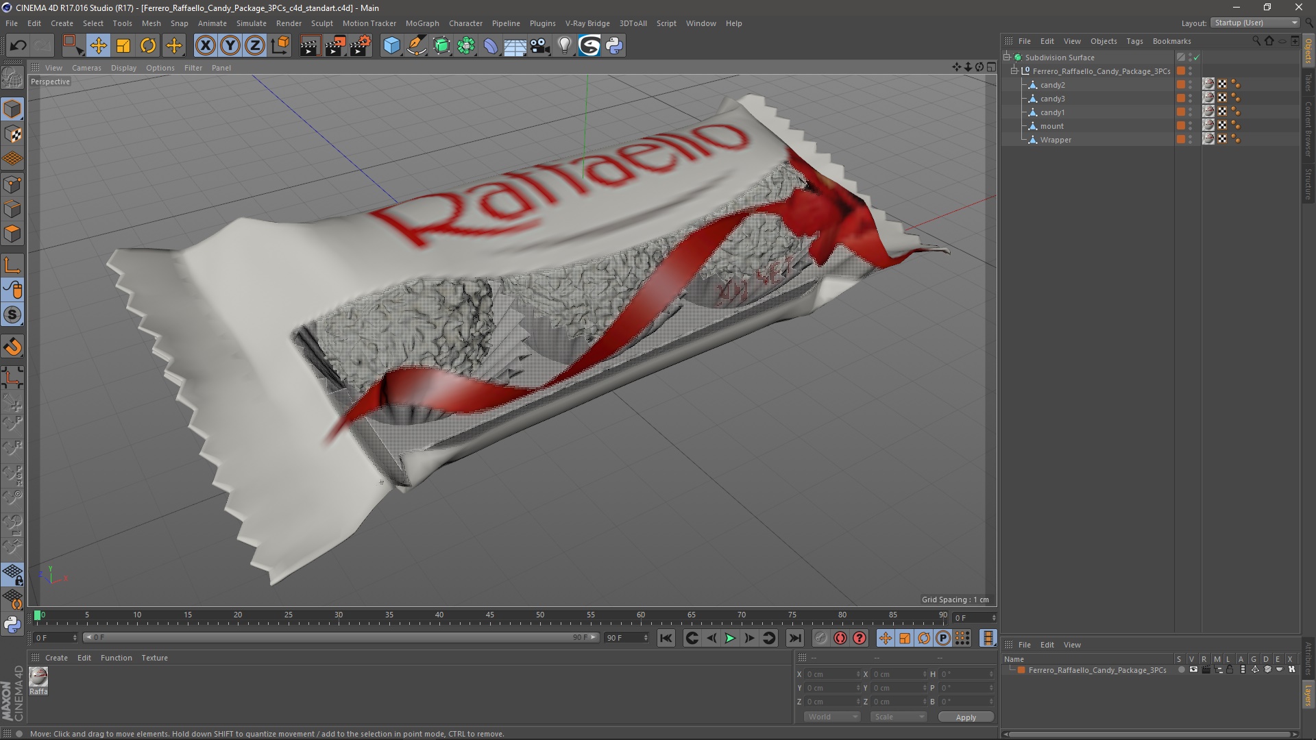Collapse the Subdivision Surface tree node
Image resolution: width=1316 pixels, height=740 pixels.
click(x=1007, y=58)
